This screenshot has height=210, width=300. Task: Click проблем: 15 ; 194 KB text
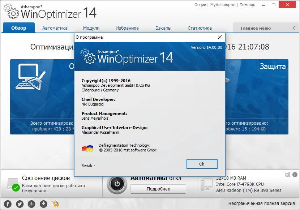pyautogui.click(x=245, y=129)
